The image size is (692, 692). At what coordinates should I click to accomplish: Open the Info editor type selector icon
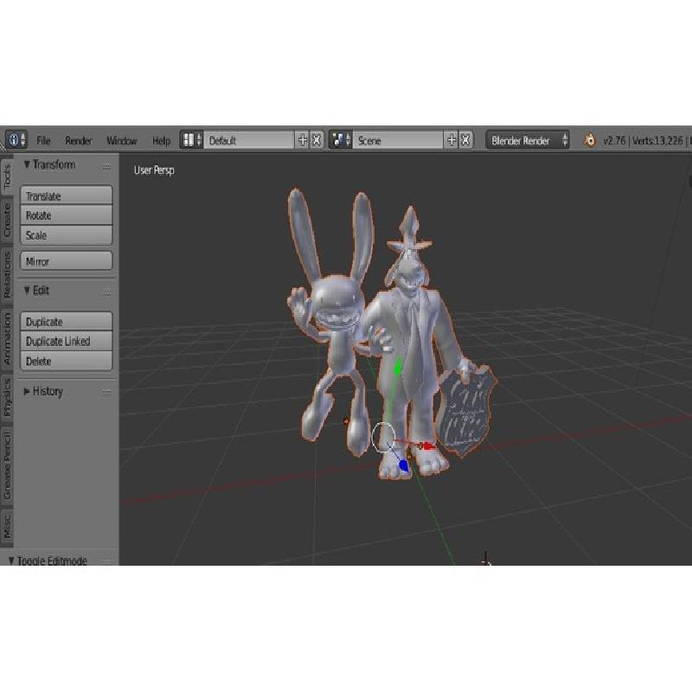coord(16,140)
